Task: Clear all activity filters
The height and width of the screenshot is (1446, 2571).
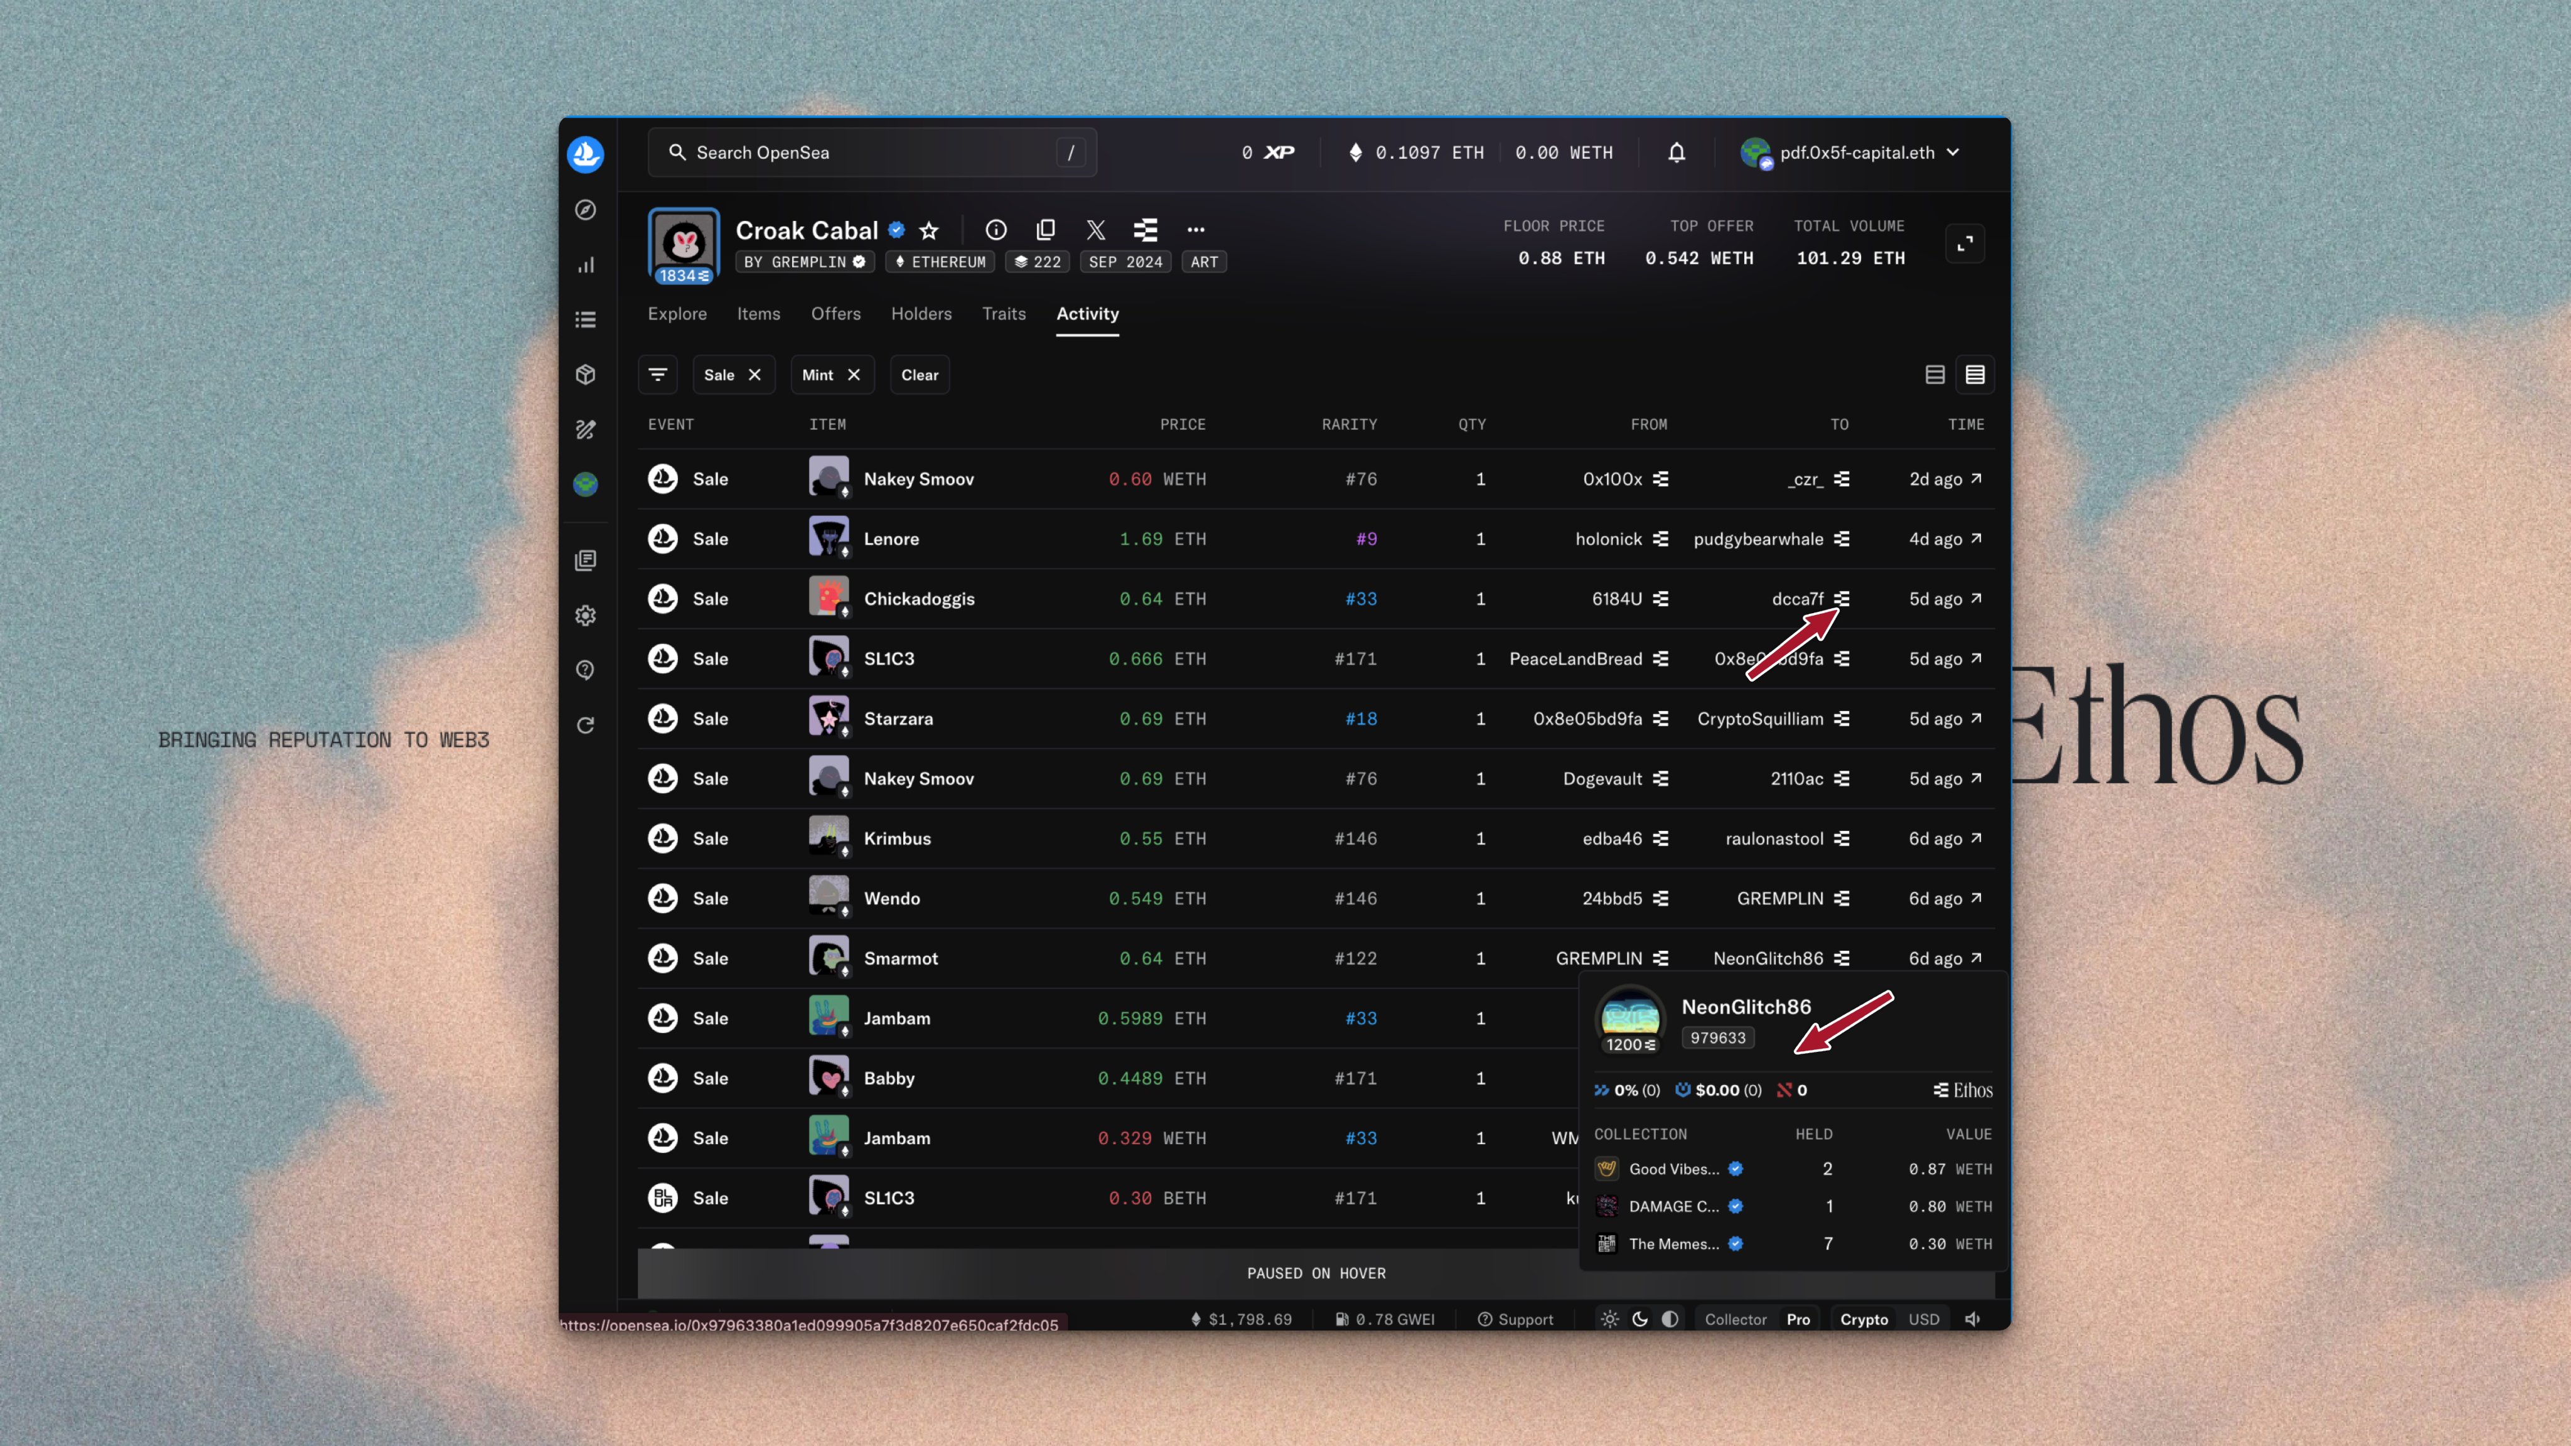Action: (x=920, y=375)
